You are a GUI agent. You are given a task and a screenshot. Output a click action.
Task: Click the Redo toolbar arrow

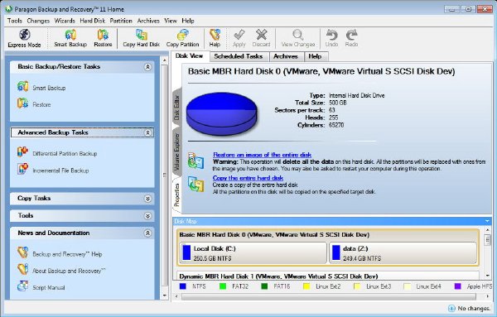pyautogui.click(x=351, y=38)
